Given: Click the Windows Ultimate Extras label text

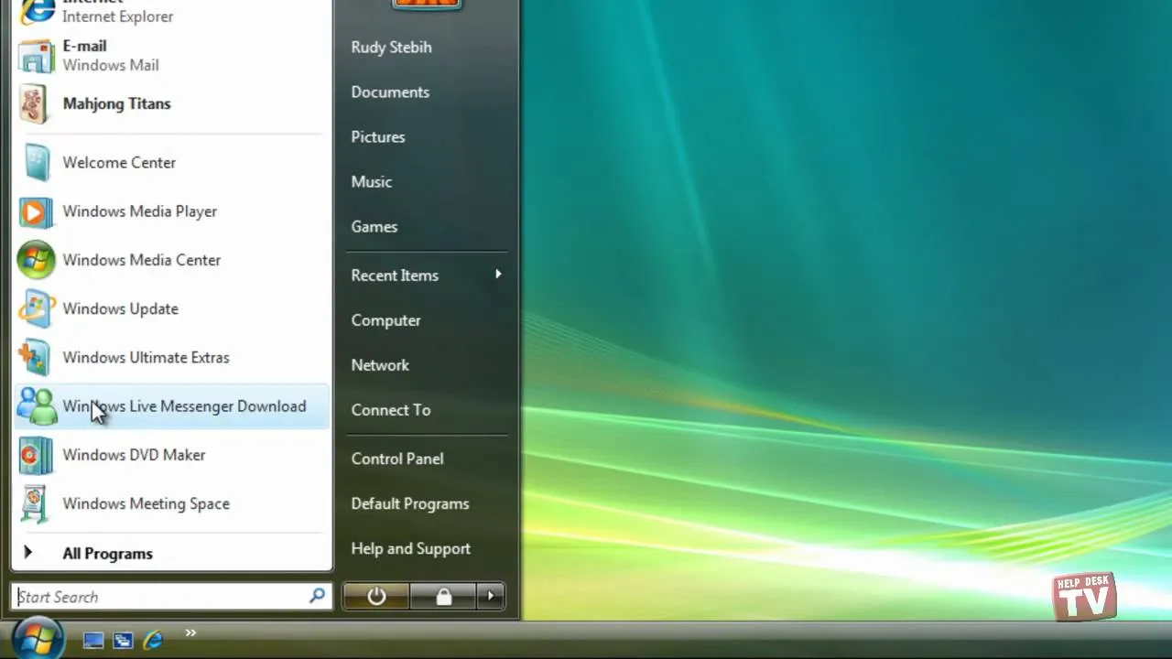Looking at the screenshot, I should pyautogui.click(x=146, y=358).
